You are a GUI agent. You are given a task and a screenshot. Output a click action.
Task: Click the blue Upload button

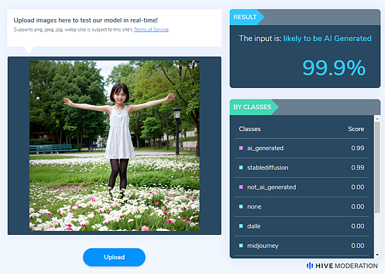[114, 257]
